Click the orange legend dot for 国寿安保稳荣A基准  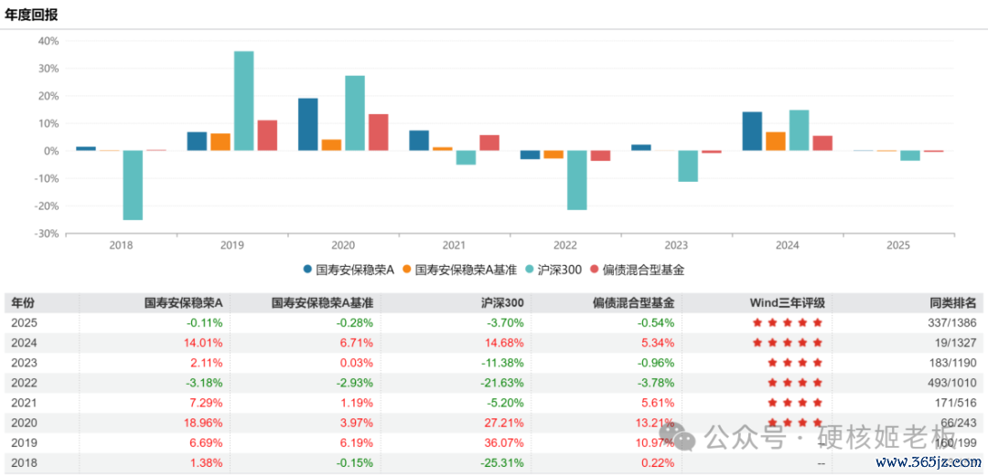tap(407, 270)
